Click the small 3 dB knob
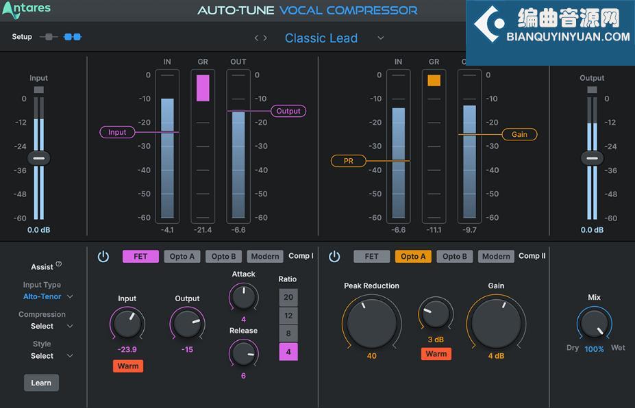 [x=436, y=314]
